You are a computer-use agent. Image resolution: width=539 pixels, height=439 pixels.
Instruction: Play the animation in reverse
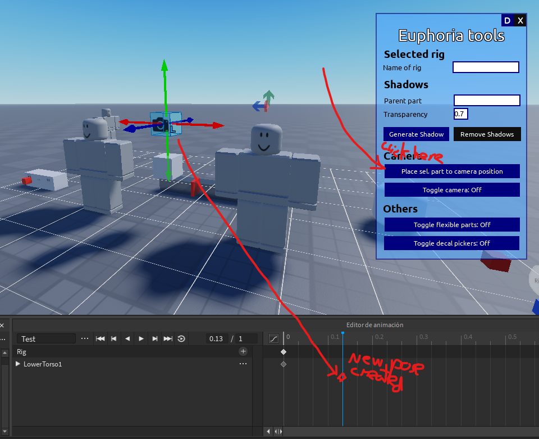[x=127, y=338]
